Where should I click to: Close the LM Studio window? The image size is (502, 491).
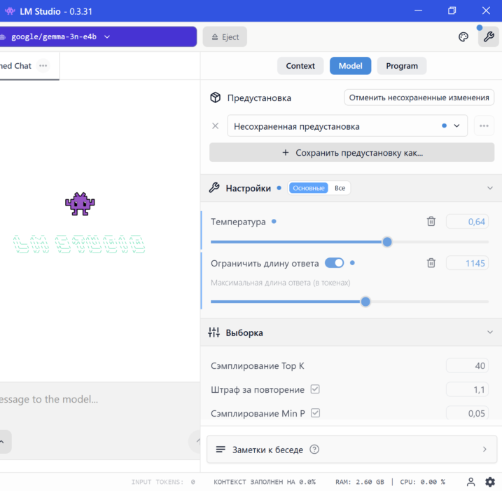(486, 11)
